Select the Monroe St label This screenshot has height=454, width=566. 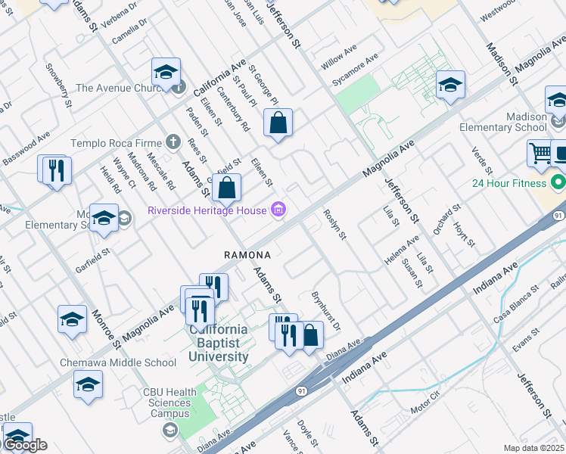pyautogui.click(x=106, y=329)
